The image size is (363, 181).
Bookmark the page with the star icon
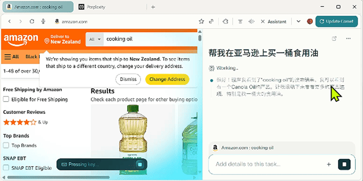[x=202, y=21]
